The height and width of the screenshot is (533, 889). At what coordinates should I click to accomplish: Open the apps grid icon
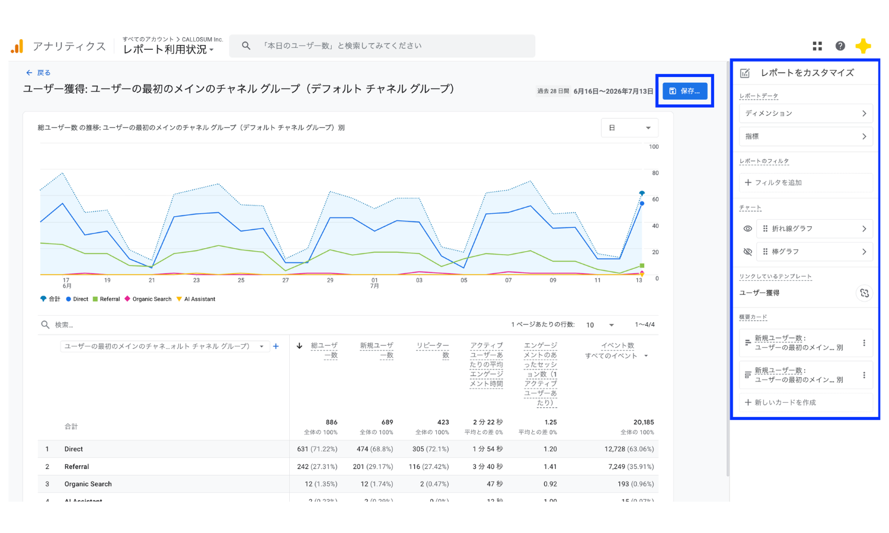point(817,46)
